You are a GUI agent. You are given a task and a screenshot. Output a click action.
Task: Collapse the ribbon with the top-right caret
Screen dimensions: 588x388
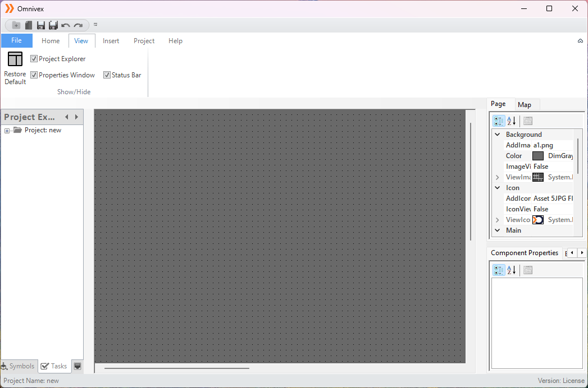pos(580,41)
